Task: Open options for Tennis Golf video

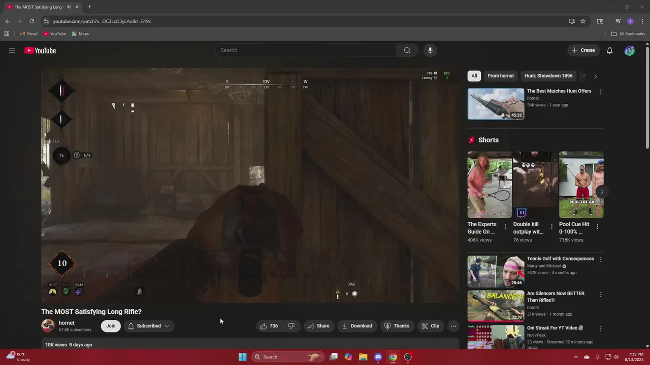Action: tap(601, 260)
